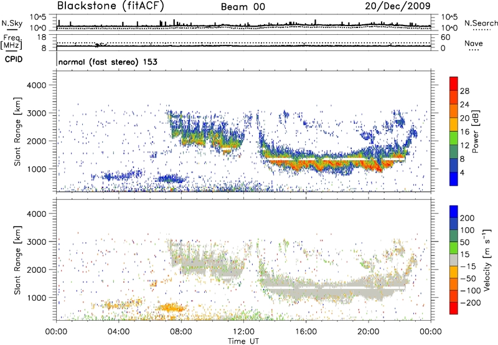This screenshot has height=345, width=498.
Task: Click the '20:00' time axis label
Action: pos(369,332)
